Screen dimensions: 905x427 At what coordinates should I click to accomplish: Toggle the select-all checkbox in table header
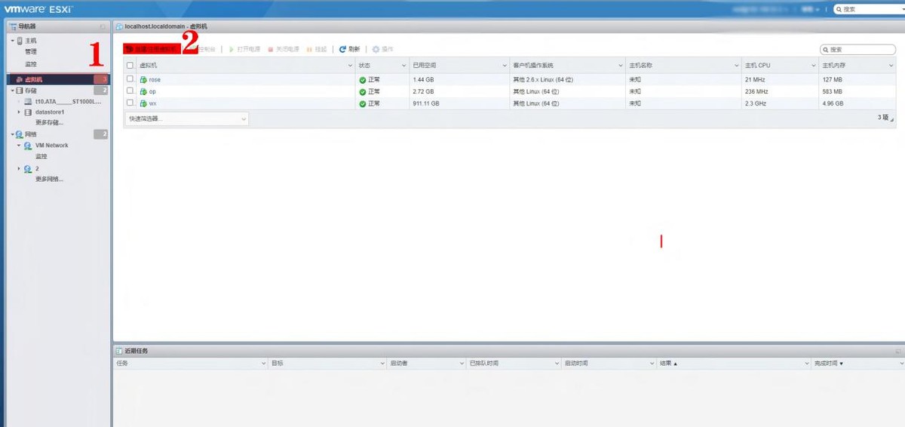[130, 66]
